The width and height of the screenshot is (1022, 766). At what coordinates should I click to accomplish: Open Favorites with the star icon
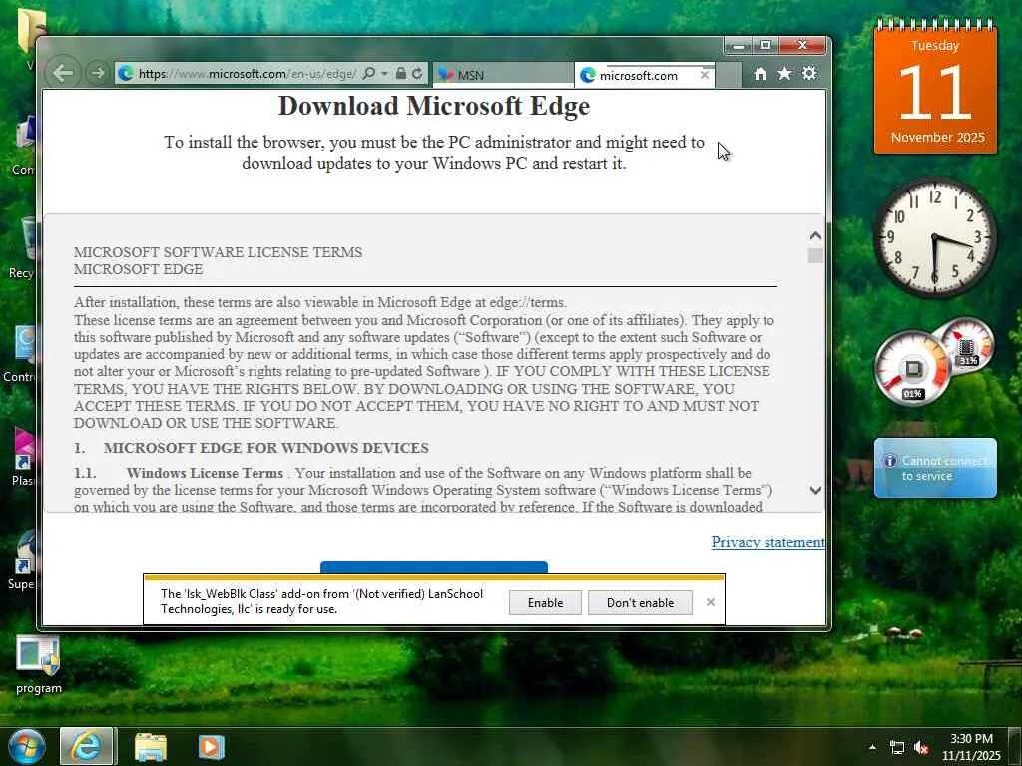pyautogui.click(x=784, y=74)
